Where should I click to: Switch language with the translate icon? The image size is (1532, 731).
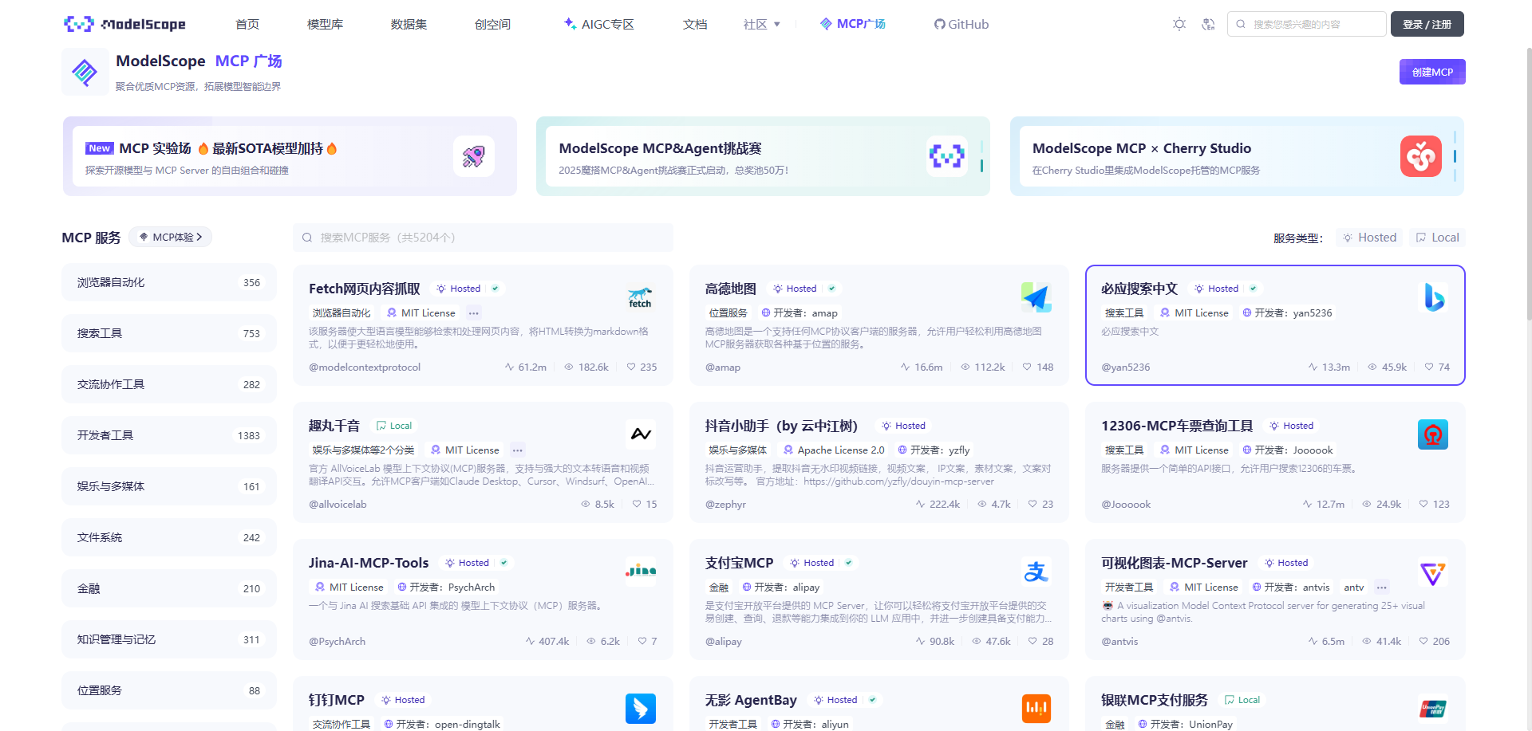[1208, 24]
